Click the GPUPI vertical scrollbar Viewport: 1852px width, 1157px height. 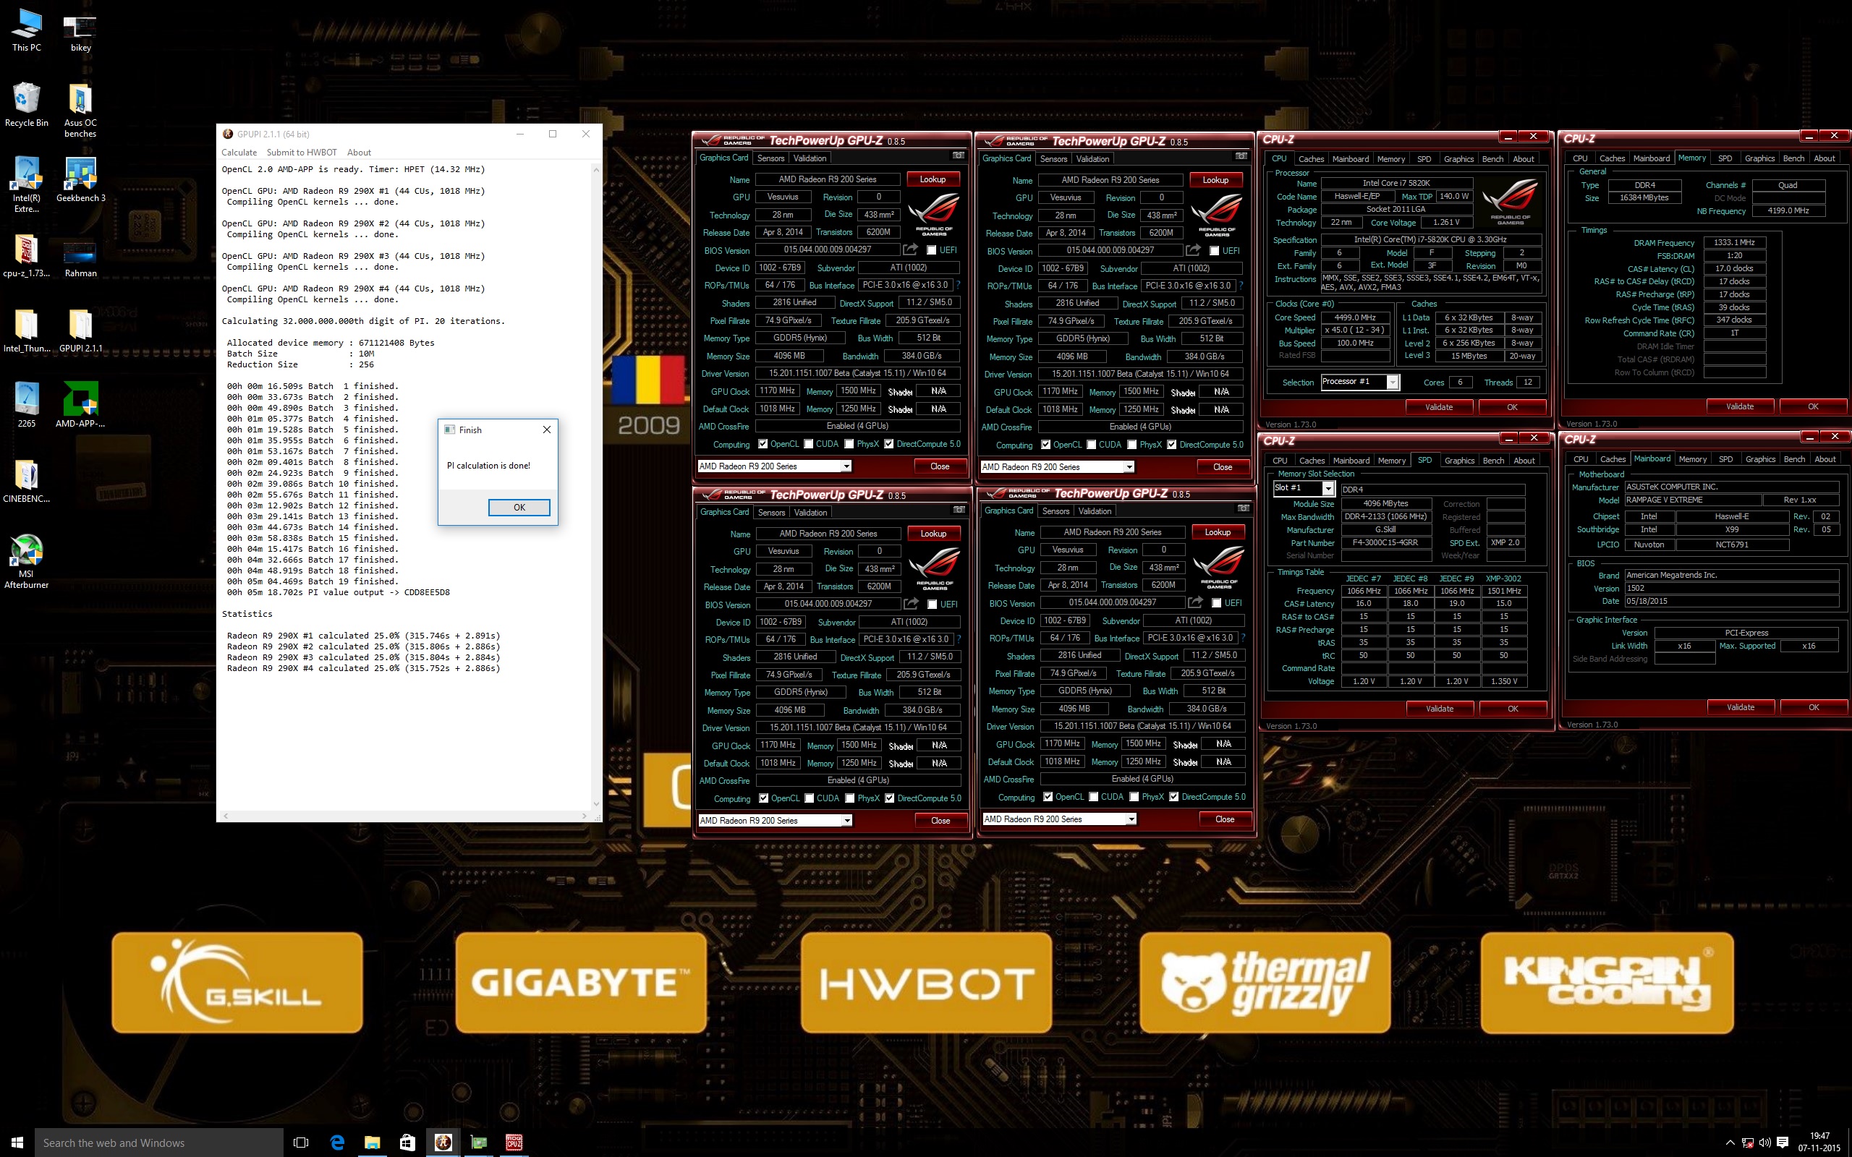pyautogui.click(x=596, y=486)
